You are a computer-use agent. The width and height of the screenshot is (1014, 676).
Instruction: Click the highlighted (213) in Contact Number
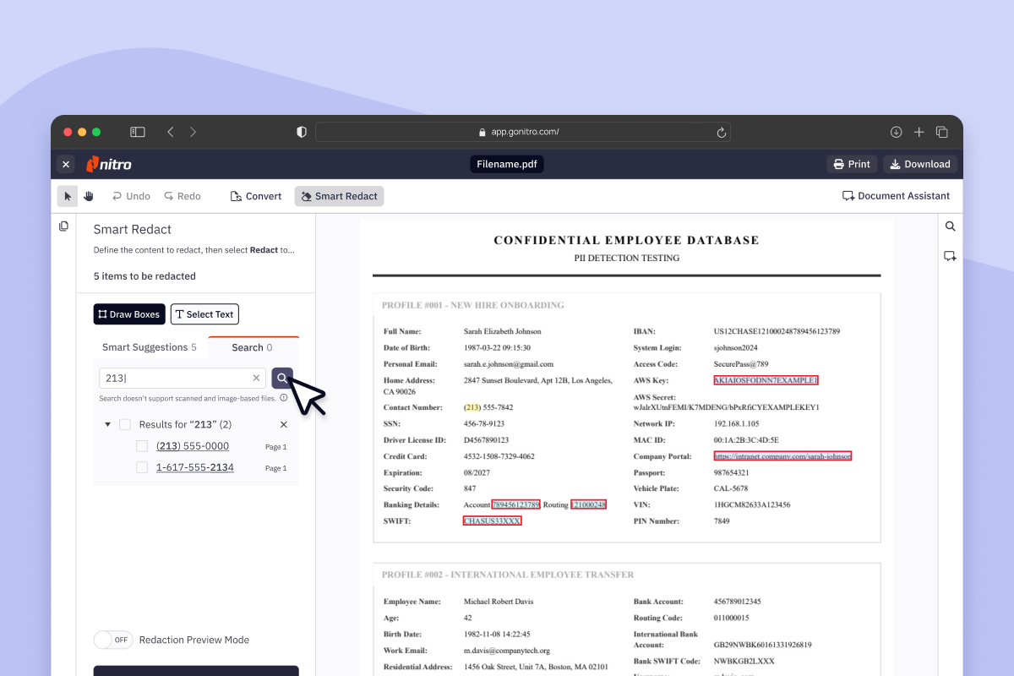click(473, 407)
